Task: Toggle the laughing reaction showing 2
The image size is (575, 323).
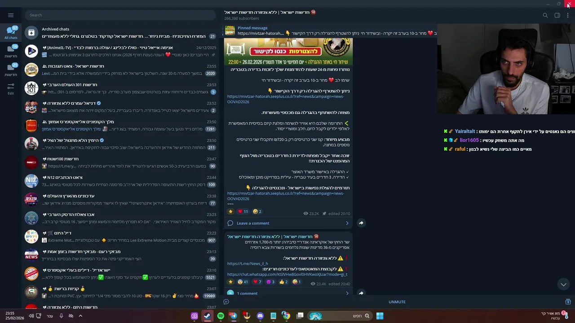Action: click(x=257, y=212)
